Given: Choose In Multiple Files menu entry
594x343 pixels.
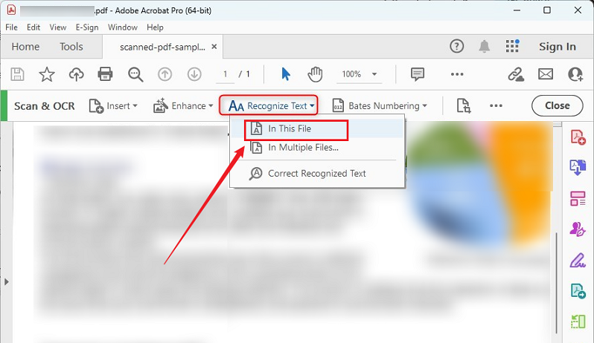Looking at the screenshot, I should click(x=317, y=147).
